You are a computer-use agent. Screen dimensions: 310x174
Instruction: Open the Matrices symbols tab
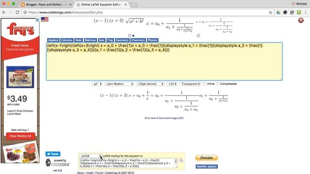(x=90, y=40)
